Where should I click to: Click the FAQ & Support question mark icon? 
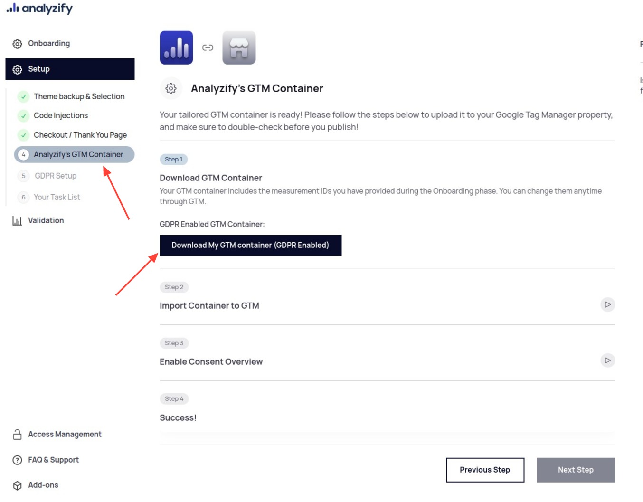[17, 460]
